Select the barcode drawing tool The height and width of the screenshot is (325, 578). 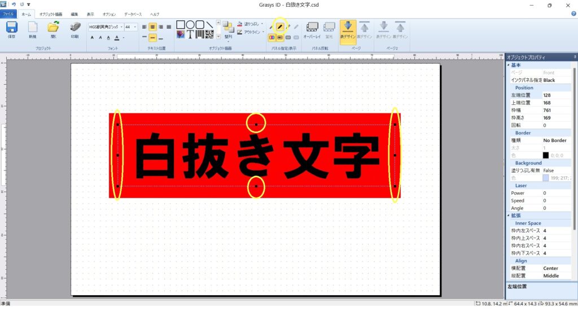click(x=199, y=34)
